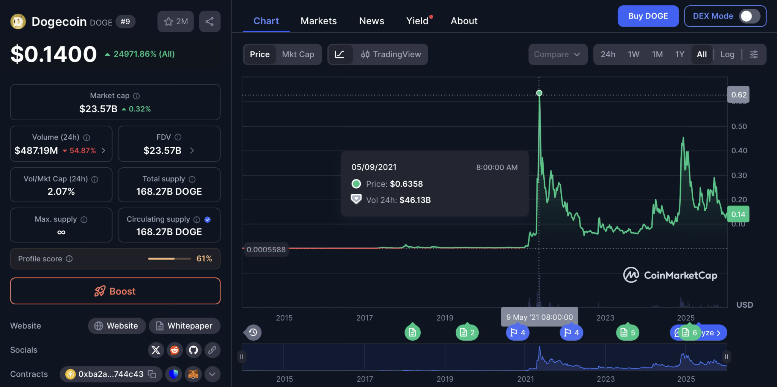Enable logarithmic scale with Log toggle
The image size is (777, 387).
727,54
